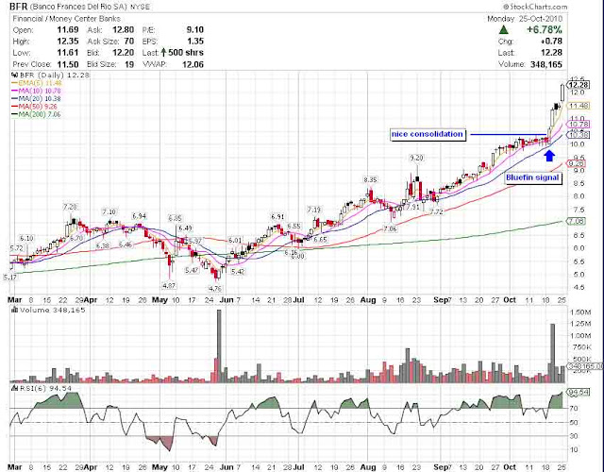604x472 pixels.
Task: Click the 4.76 low price label
Action: tap(214, 288)
